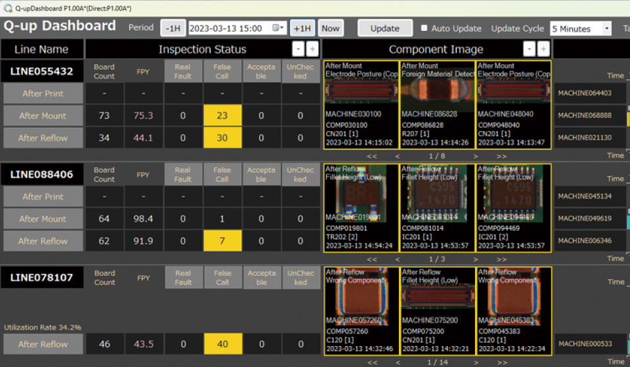The image size is (630, 367).
Task: Go to next image page for LINE088406
Action: (x=475, y=259)
